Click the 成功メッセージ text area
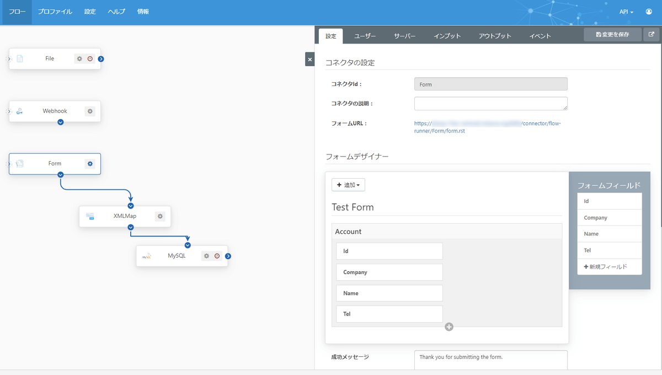The width and height of the screenshot is (662, 375). [490, 361]
